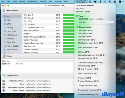Select System fan mode
This screenshot has width=125, height=98.
[x=83, y=19]
